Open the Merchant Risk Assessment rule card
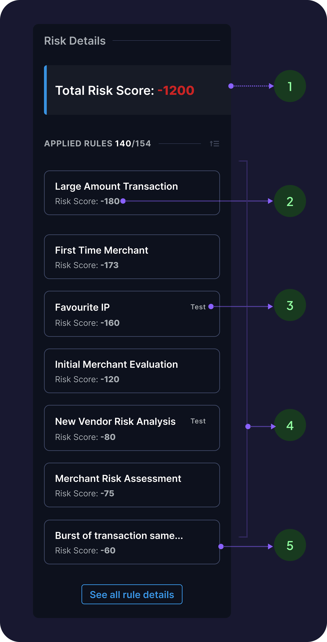327x642 pixels. point(132,485)
